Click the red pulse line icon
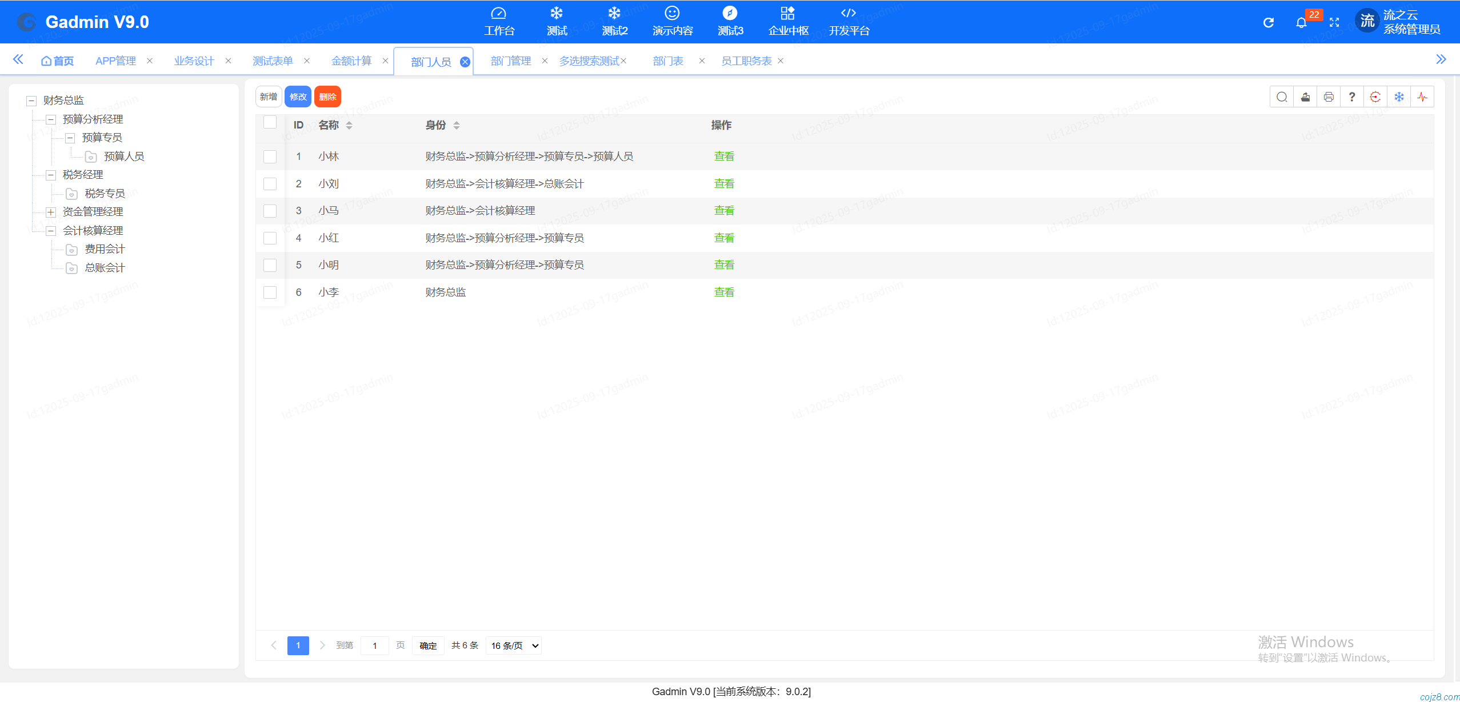1460x702 pixels. 1422,97
